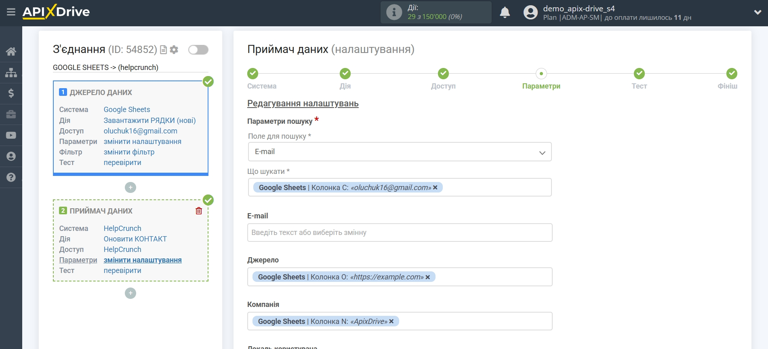Open the home icon in sidebar
Screen dimensions: 768x349
11,51
